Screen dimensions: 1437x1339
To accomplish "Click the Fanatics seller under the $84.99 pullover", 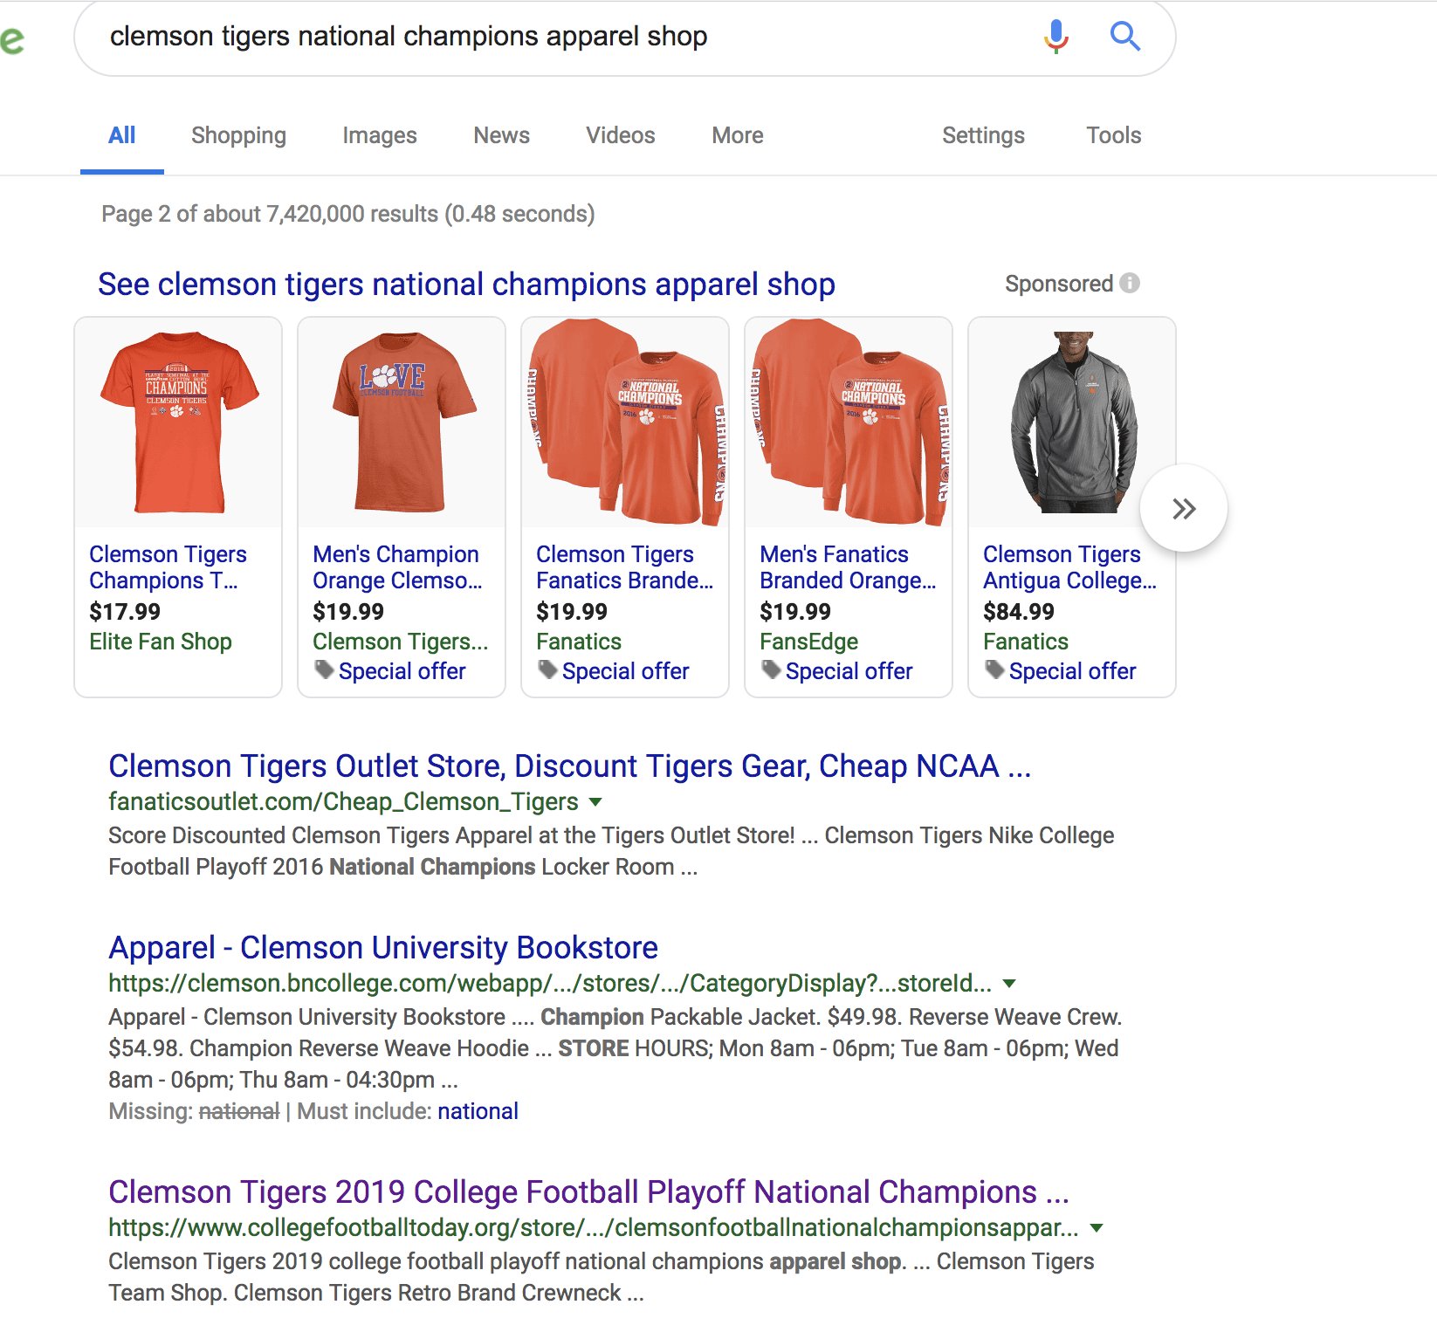I will (1026, 642).
